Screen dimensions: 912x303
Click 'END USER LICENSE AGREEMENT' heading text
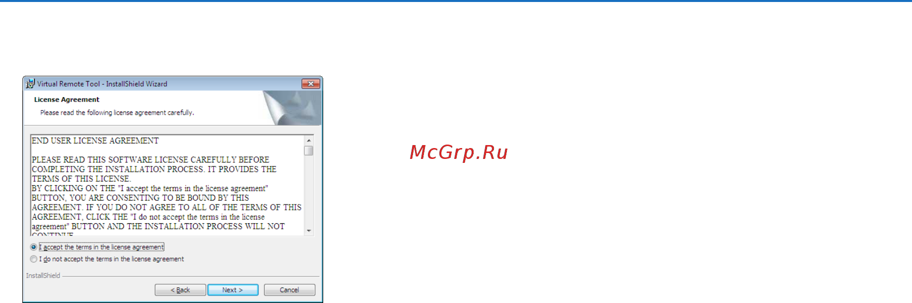pyautogui.click(x=95, y=141)
